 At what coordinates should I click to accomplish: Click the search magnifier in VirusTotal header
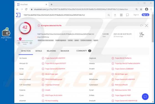tap(108, 15)
